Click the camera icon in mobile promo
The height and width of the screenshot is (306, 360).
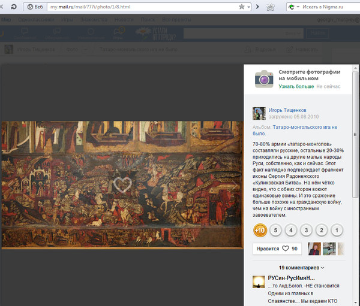pos(264,79)
